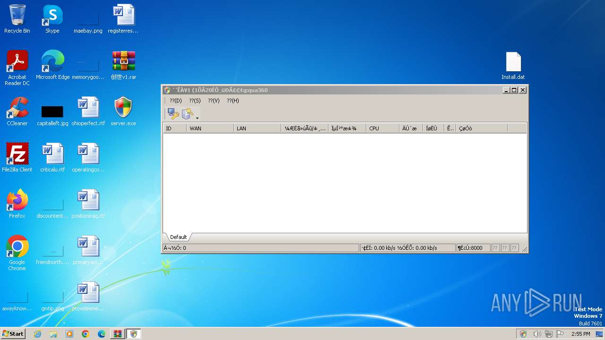Click the ÍøËÙ column header
605x340 pixels.
coord(434,128)
